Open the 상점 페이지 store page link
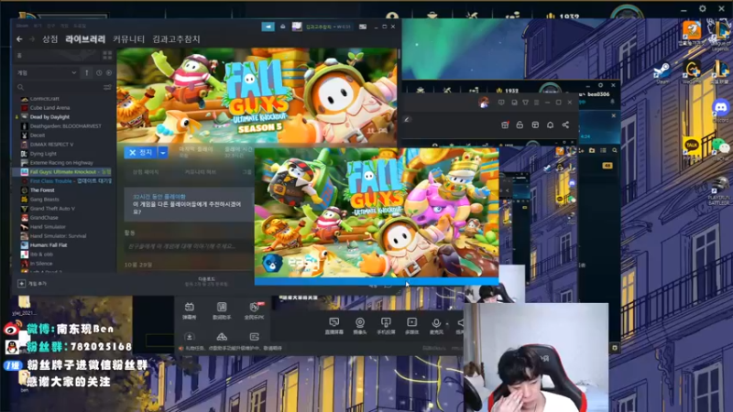The width and height of the screenshot is (733, 412). tap(146, 172)
